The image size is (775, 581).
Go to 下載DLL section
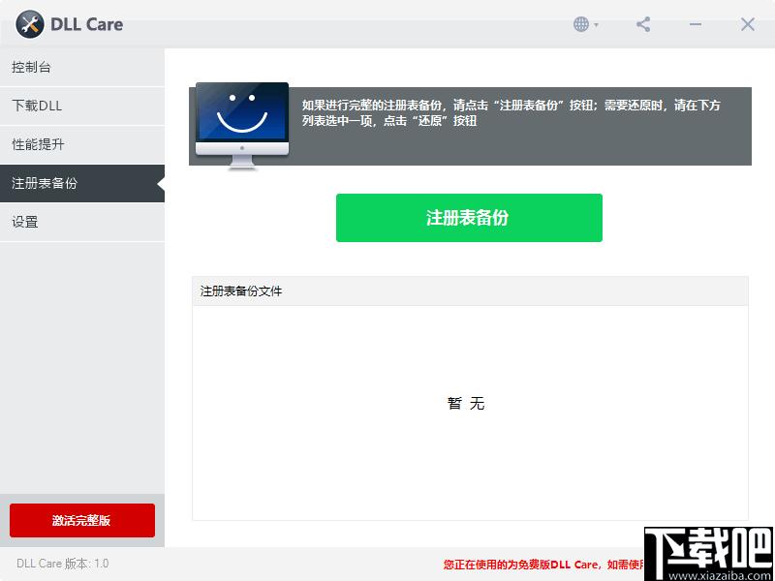pyautogui.click(x=82, y=107)
